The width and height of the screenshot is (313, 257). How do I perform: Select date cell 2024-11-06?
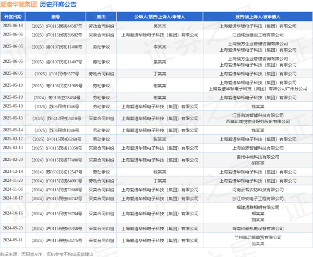point(13,189)
